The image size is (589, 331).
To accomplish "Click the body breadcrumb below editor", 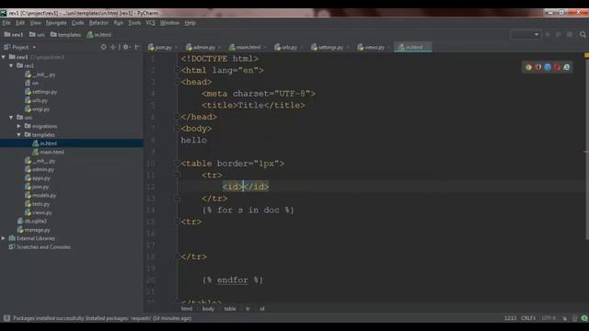I will tap(208, 309).
